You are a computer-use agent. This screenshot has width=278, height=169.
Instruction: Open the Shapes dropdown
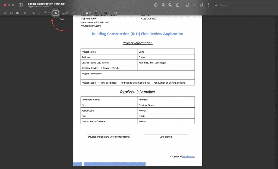[46, 13]
